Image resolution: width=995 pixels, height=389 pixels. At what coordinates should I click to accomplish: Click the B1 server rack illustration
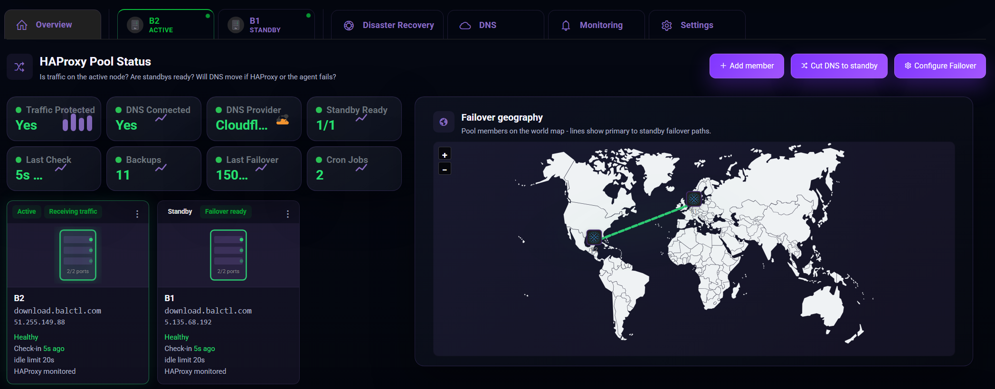pyautogui.click(x=228, y=255)
